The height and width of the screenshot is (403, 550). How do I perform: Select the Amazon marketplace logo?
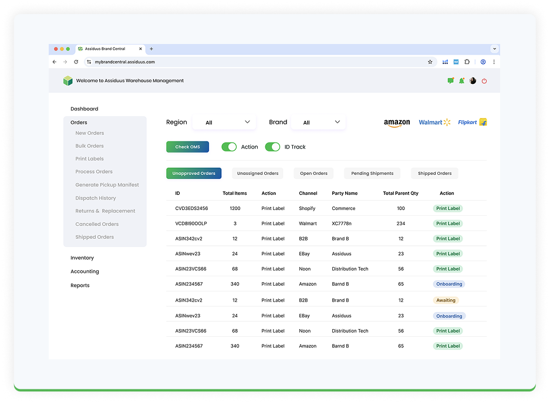397,122
